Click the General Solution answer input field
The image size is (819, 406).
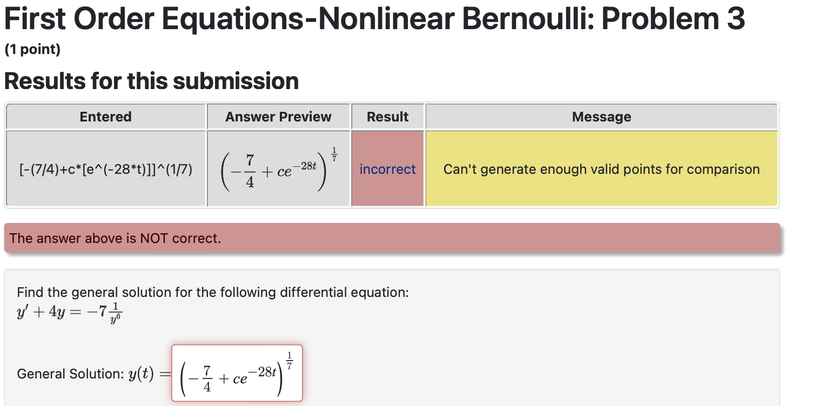(x=237, y=373)
